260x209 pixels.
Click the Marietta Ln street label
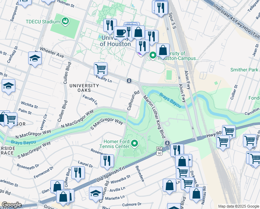tap(115, 198)
